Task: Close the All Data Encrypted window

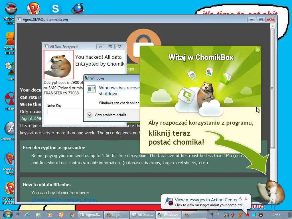Action: coord(120,46)
